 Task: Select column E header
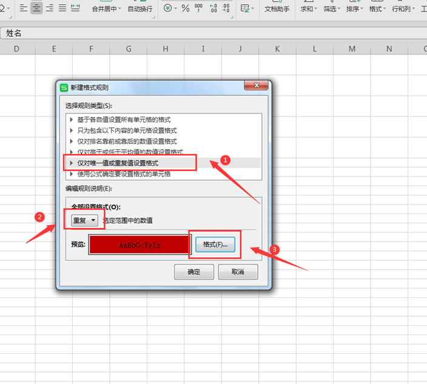(x=54, y=49)
